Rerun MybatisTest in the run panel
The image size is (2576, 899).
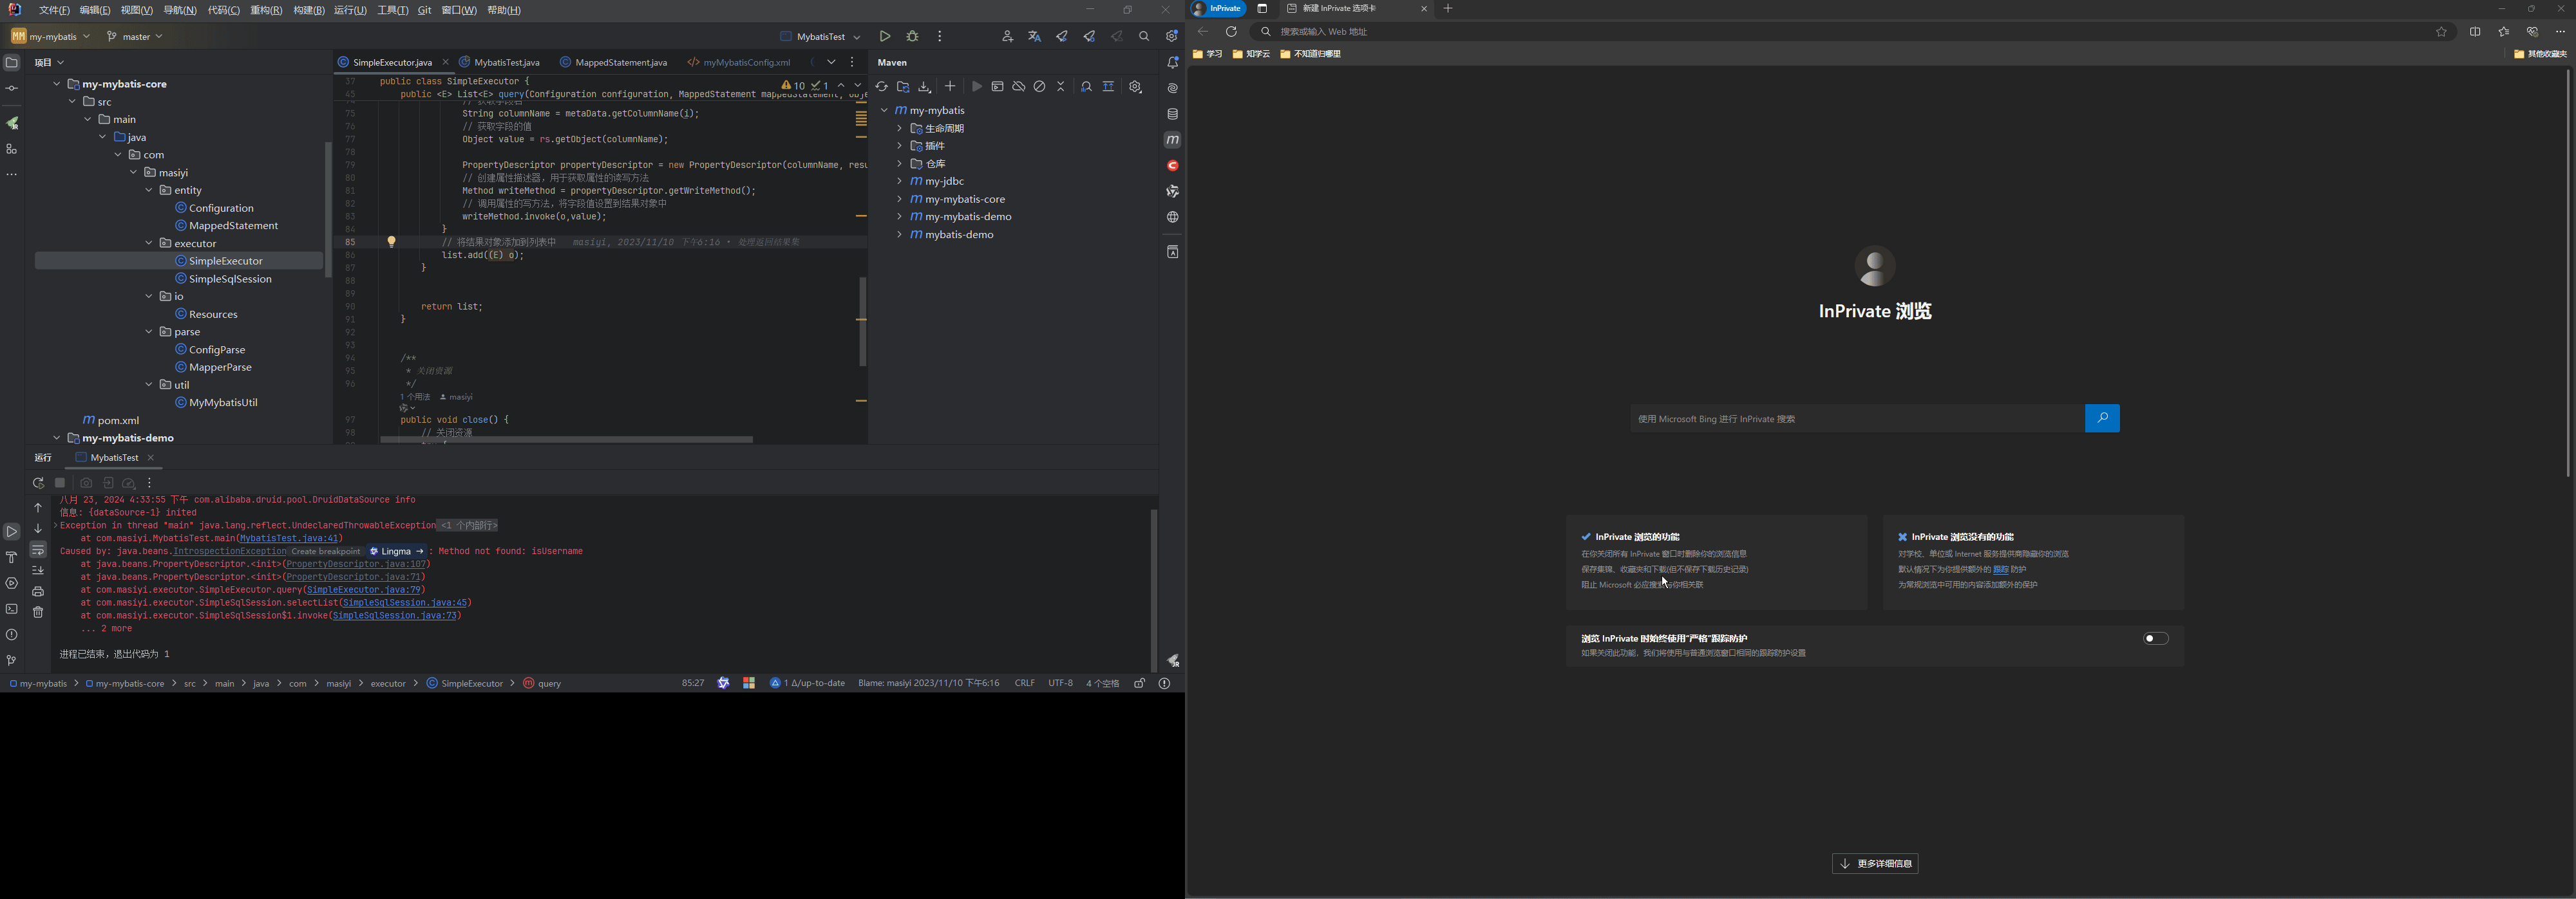pyautogui.click(x=38, y=483)
